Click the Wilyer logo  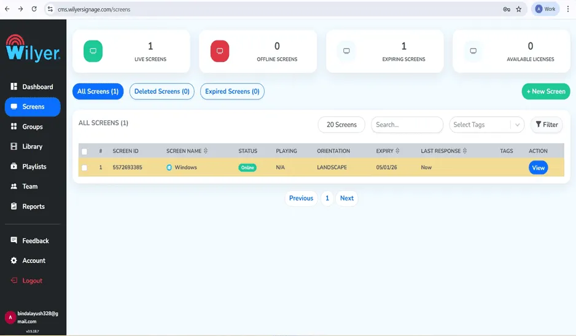[33, 48]
